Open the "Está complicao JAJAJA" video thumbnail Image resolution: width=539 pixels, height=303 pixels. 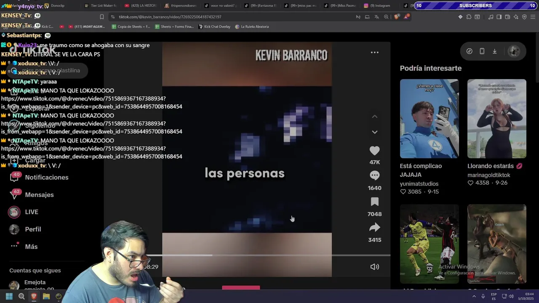pos(429,119)
